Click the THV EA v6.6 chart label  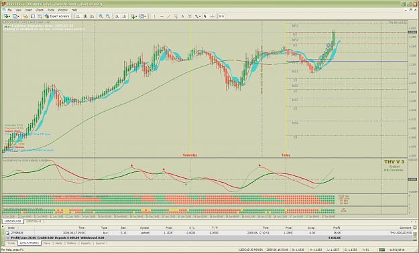[x=398, y=23]
